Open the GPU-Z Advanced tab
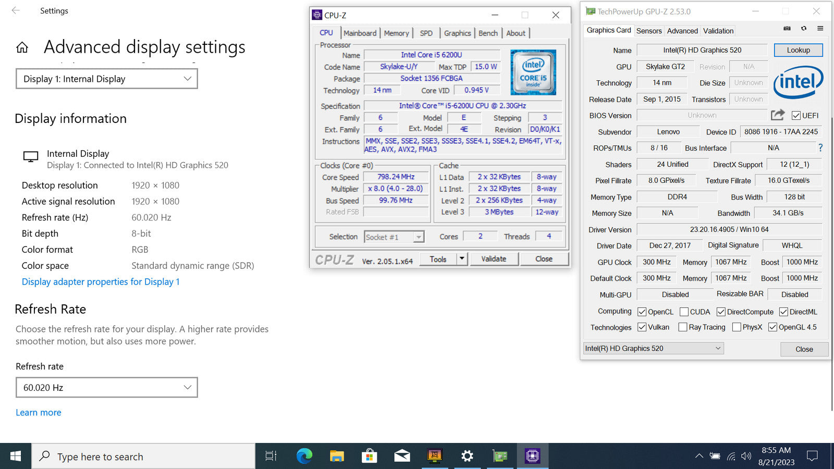This screenshot has width=834, height=469. (x=682, y=31)
